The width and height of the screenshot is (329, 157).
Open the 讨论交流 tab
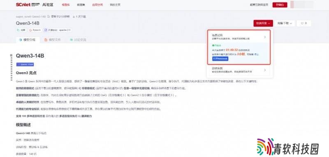pyautogui.click(x=78, y=40)
